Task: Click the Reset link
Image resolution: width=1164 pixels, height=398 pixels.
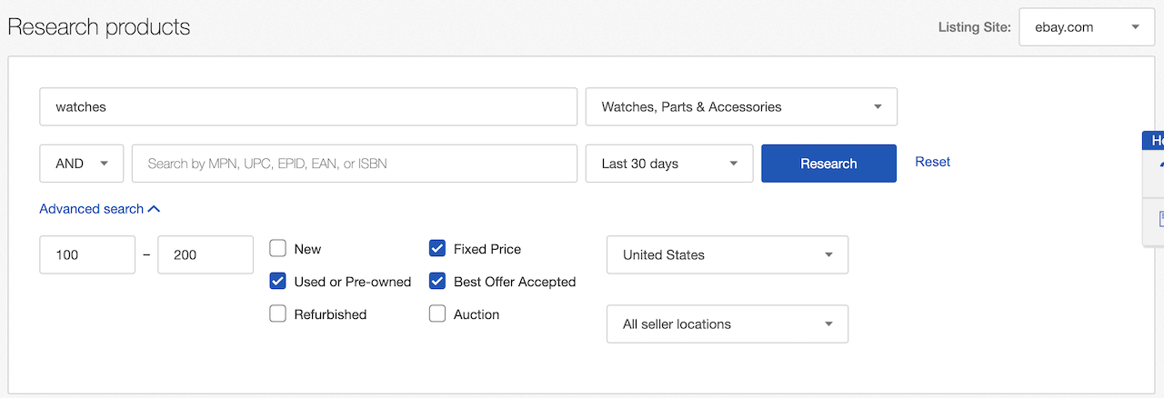Action: point(932,162)
